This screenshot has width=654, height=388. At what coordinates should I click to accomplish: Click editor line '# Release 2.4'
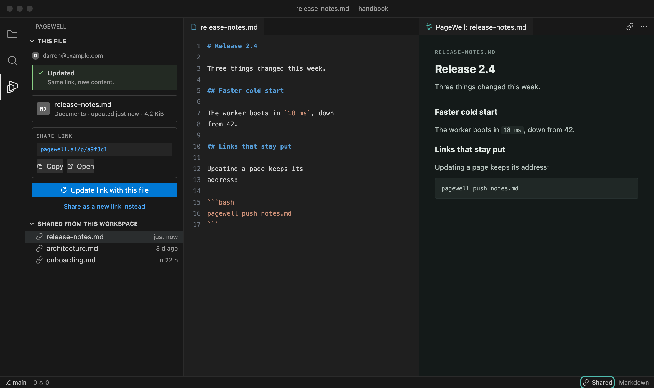click(232, 46)
